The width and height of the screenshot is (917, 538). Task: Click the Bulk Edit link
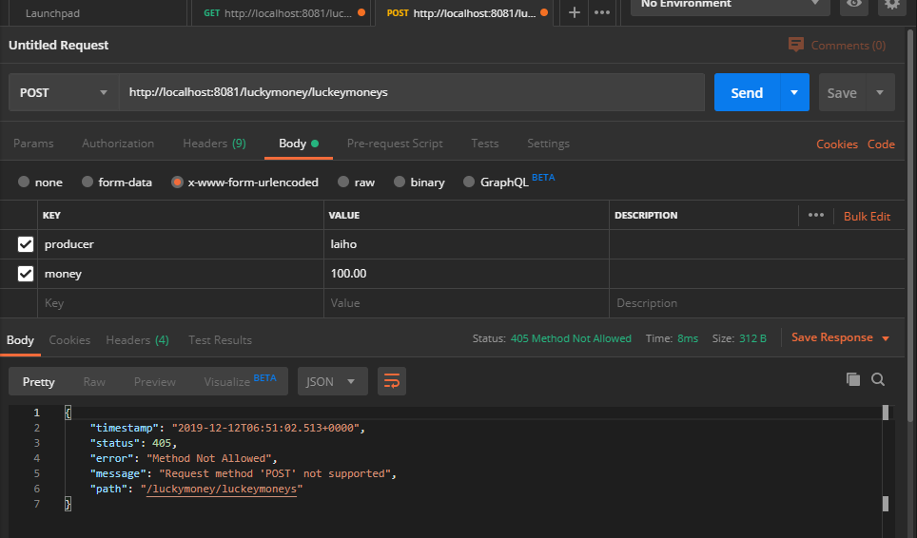click(x=867, y=216)
